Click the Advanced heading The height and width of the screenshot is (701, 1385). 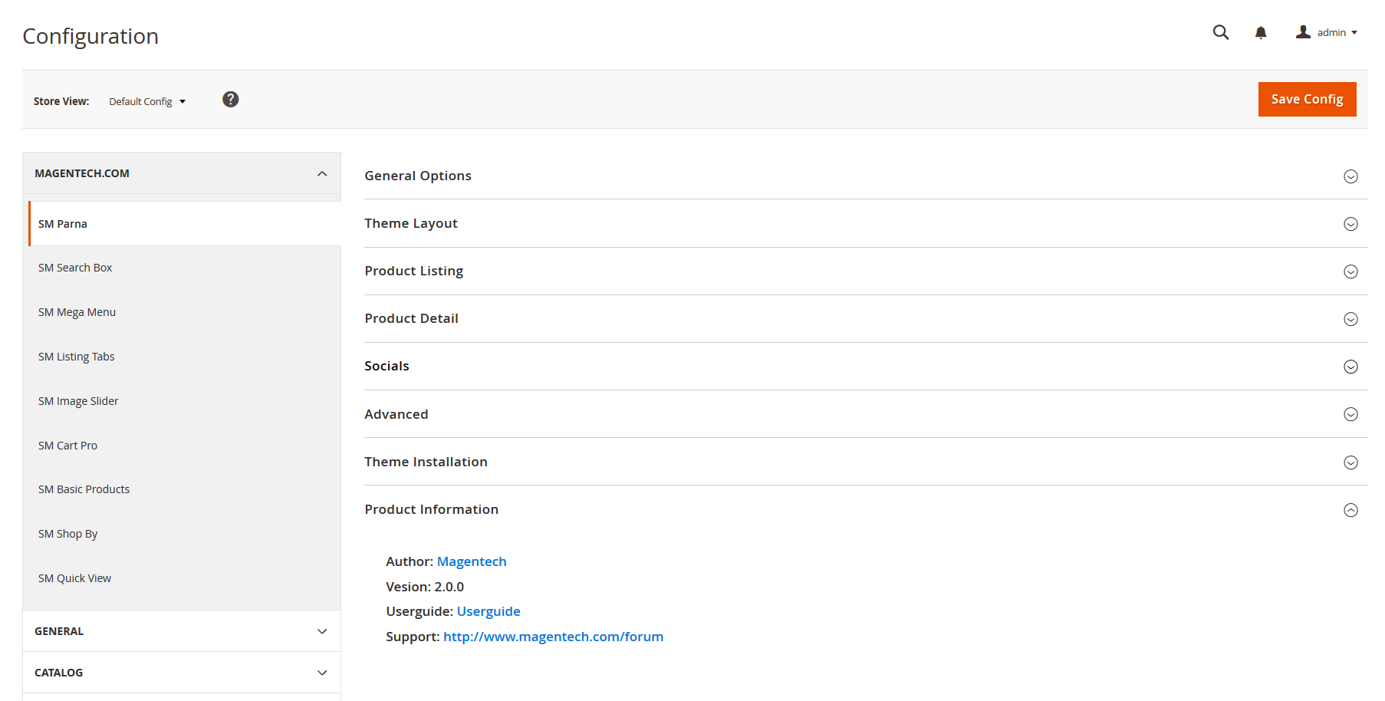click(x=396, y=414)
